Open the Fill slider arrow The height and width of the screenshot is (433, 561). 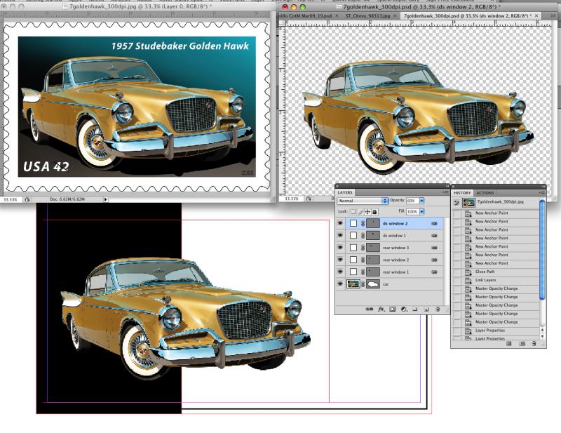point(422,212)
